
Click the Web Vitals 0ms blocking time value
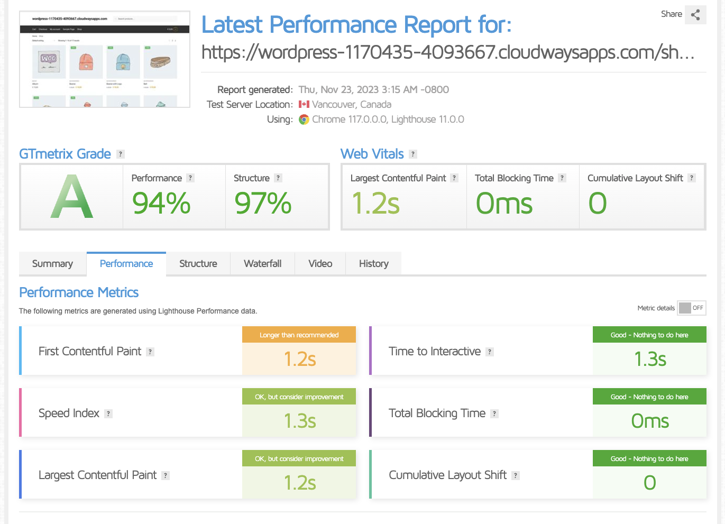click(x=504, y=204)
